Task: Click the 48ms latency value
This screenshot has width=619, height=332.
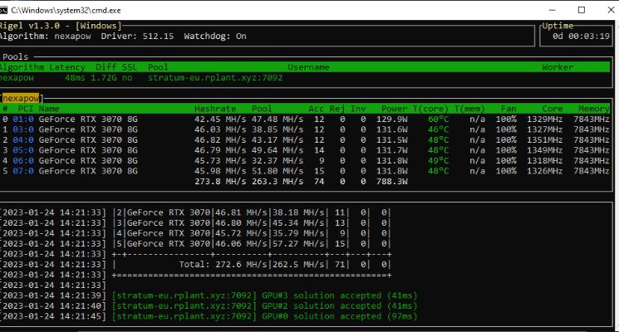Action: pos(75,78)
